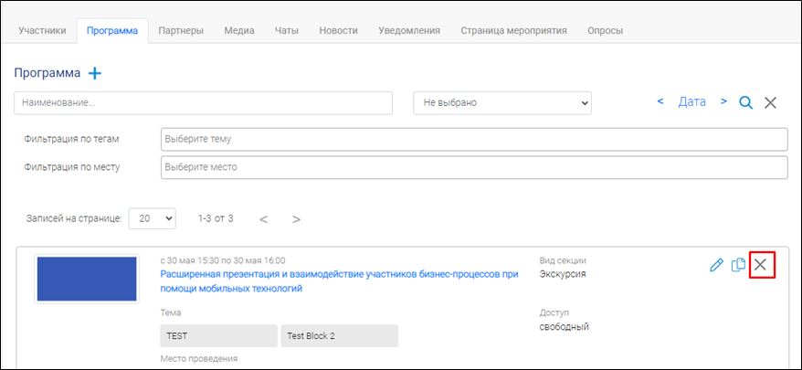Open the 'Не выбрано' dropdown

[x=502, y=103]
